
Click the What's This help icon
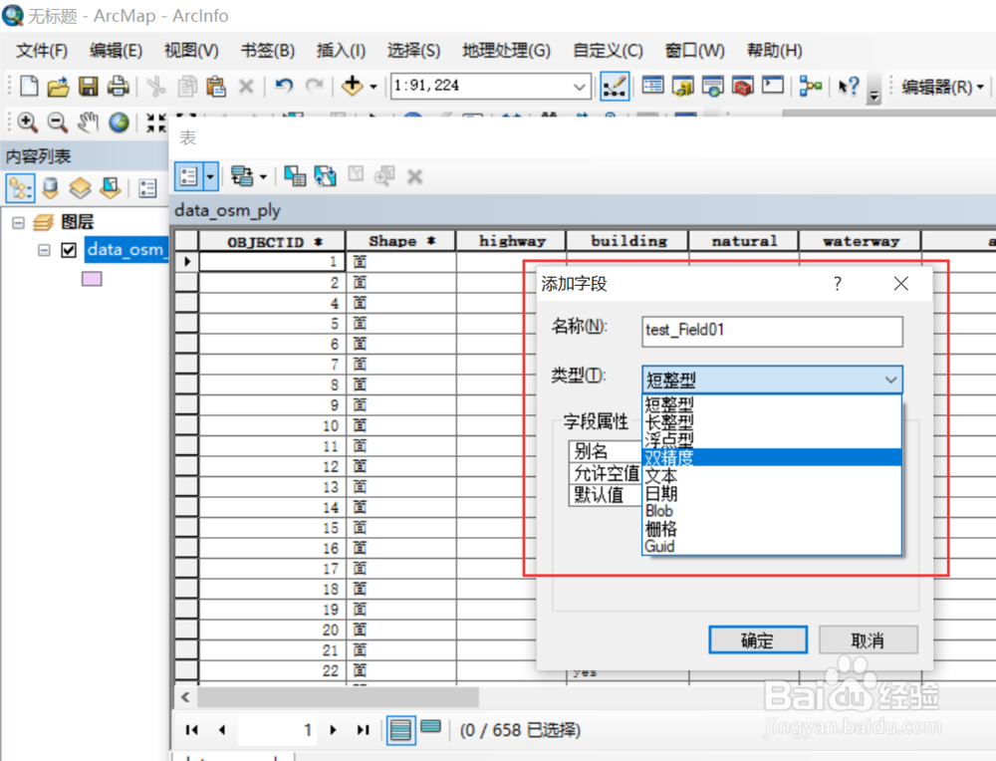[x=848, y=86]
